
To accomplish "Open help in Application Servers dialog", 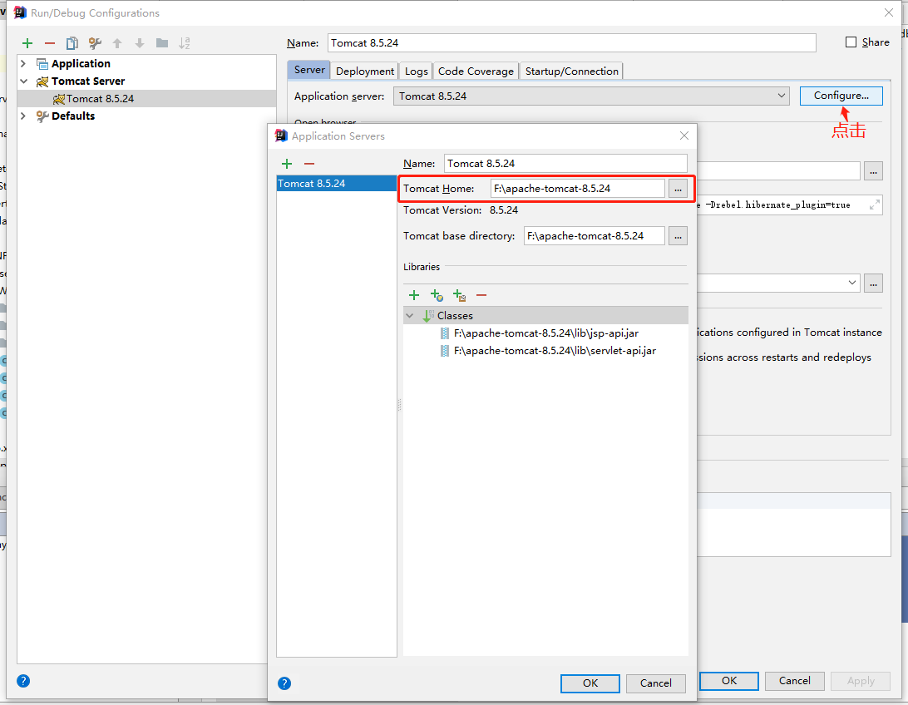I will coord(284,683).
